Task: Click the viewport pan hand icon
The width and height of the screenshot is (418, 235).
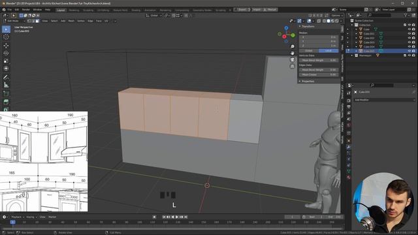Action: (x=293, y=53)
